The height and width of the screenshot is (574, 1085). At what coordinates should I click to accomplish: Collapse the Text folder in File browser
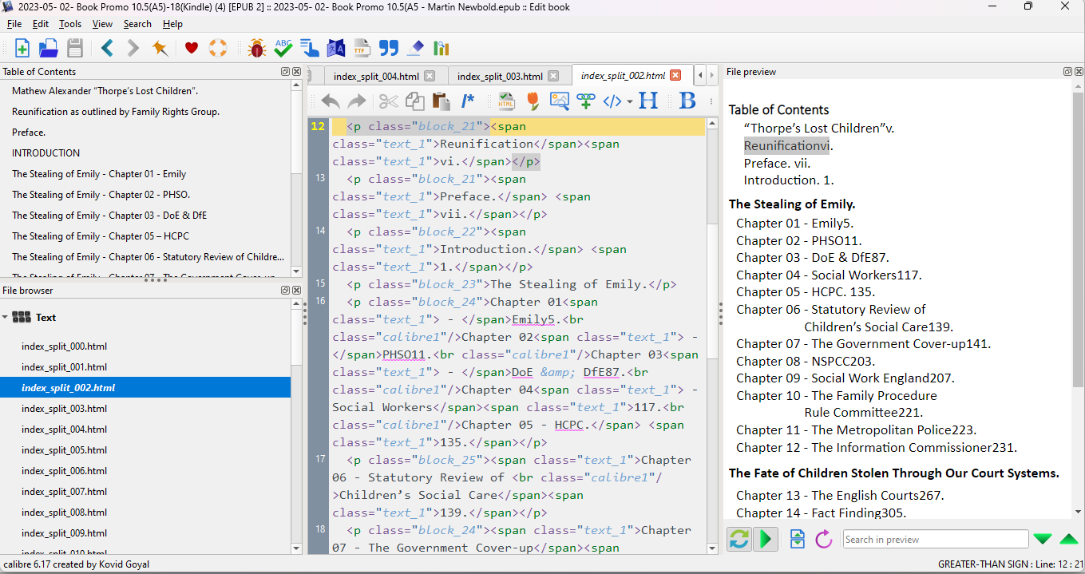pos(6,318)
